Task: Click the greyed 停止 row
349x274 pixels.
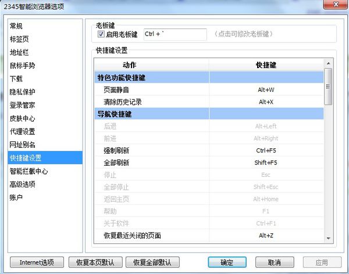Action: point(209,175)
